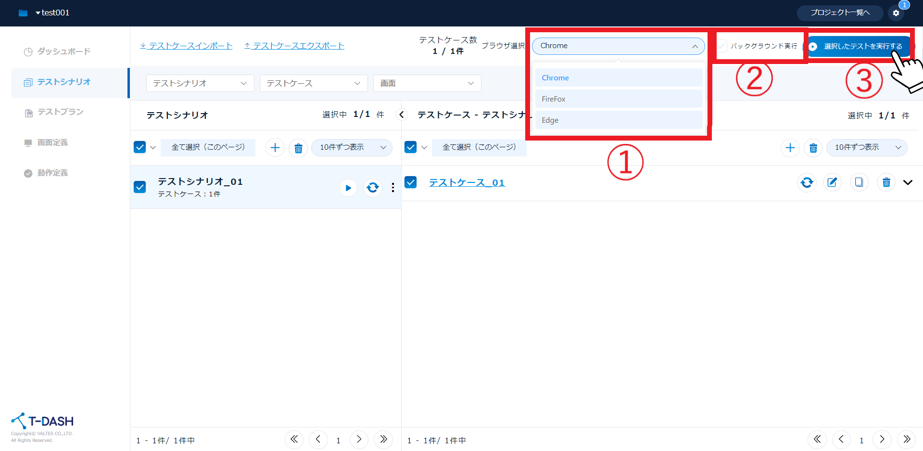Go to next page in scenario pagination
This screenshot has height=451, width=923.
point(359,439)
